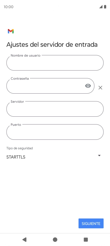Select the Servidor input field
This screenshot has width=110, height=246.
[55, 109]
